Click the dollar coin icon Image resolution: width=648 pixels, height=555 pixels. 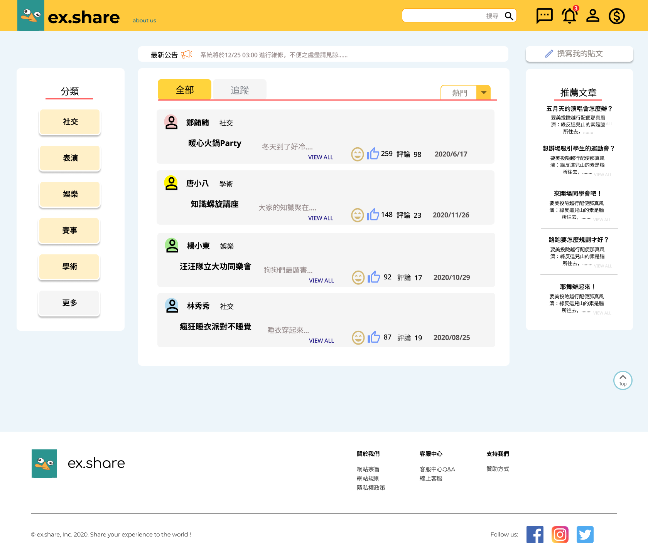(616, 16)
